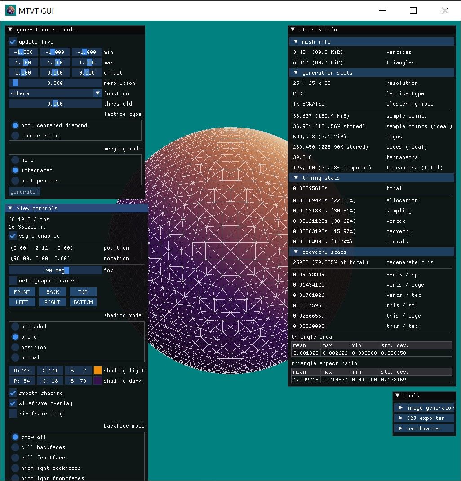
Task: Collapse the mesh info section
Action: (x=296, y=42)
